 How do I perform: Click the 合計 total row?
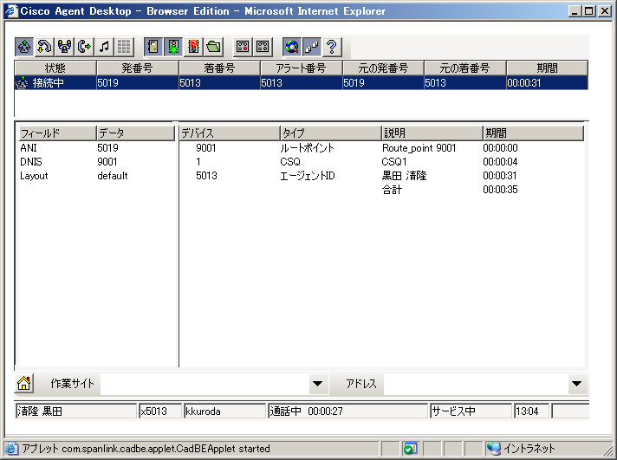coord(381,190)
